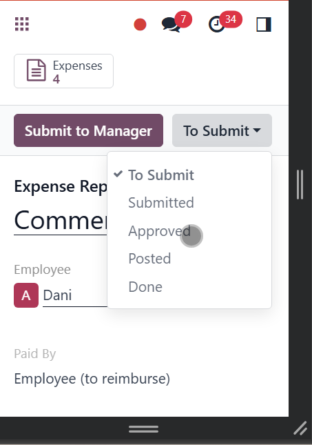This screenshot has width=312, height=445.
Task: Toggle the side panel layout icon
Action: point(264,24)
